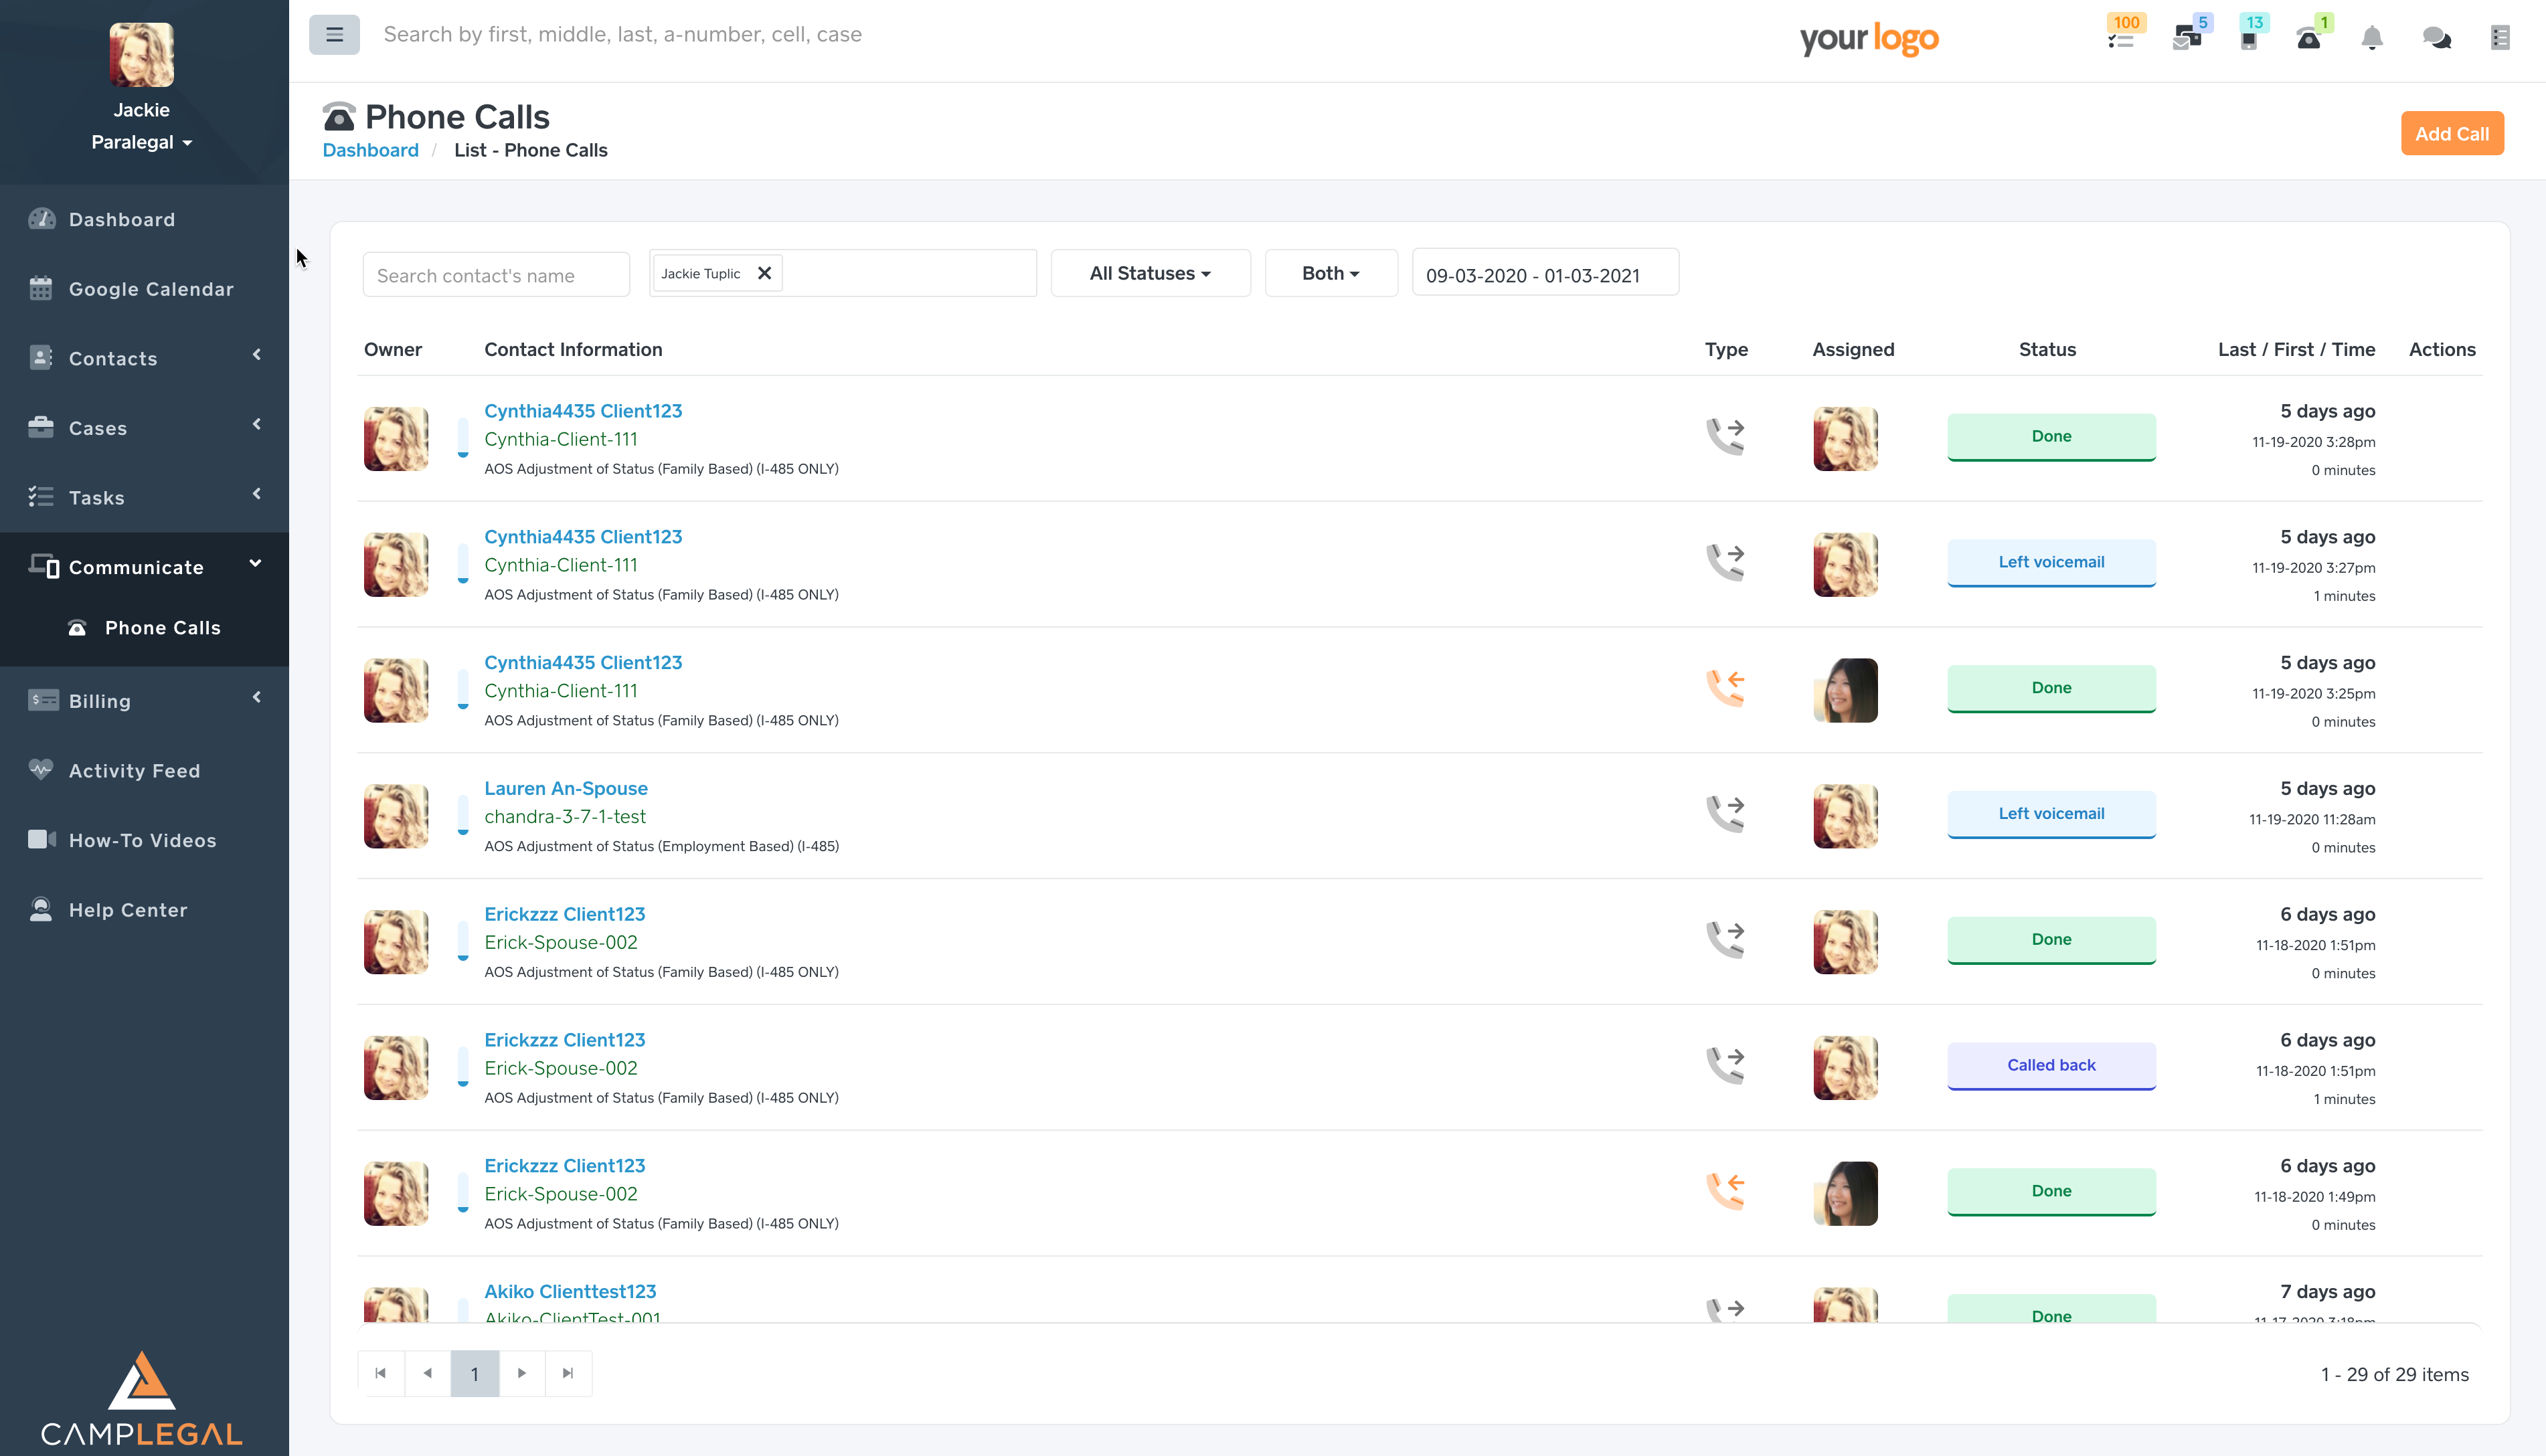Click the Search contact's name field

coord(496,276)
